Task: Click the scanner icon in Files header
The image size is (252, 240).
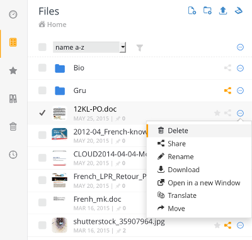Action: [239, 11]
